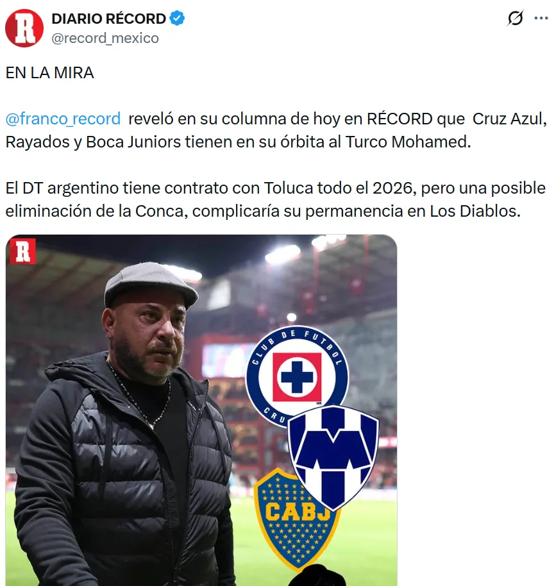556x586 pixels.
Task: Click the red R watermark on photo
Action: [x=22, y=251]
